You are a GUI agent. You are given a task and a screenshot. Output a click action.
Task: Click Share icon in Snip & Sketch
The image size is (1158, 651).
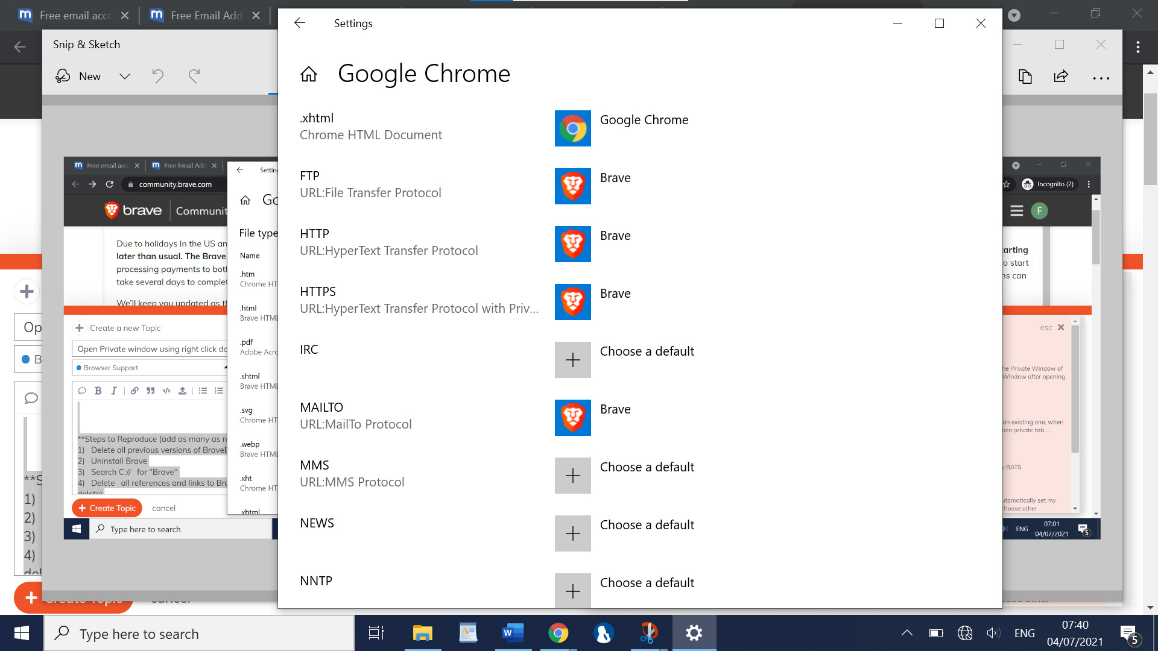(1061, 77)
